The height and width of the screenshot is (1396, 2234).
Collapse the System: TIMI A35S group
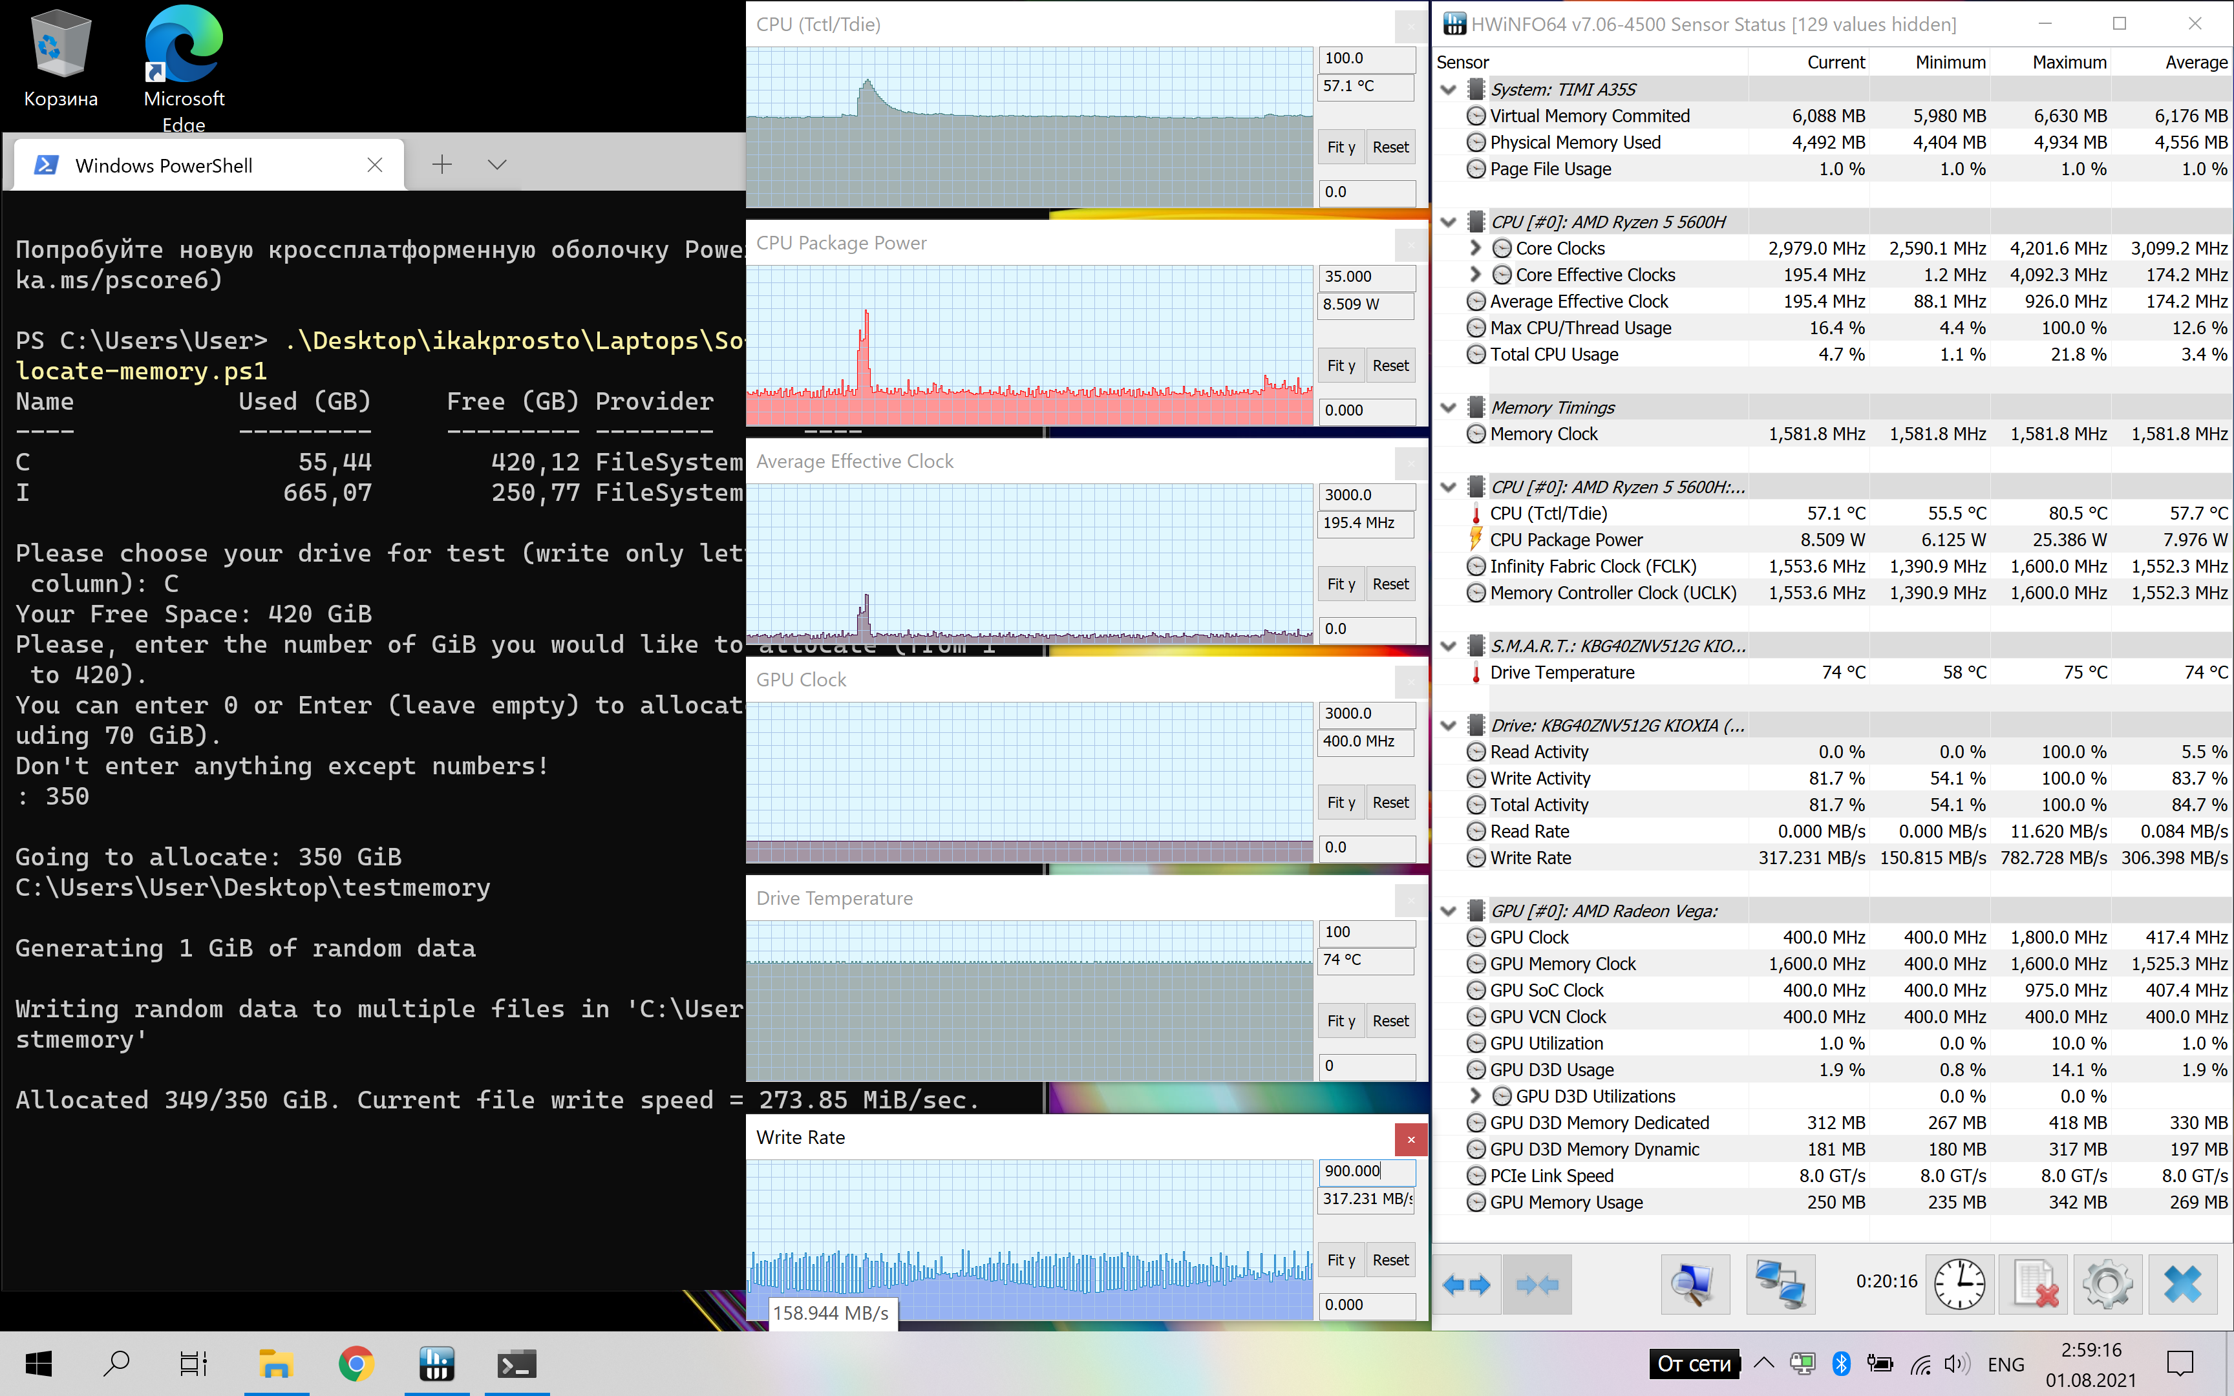(x=1449, y=90)
